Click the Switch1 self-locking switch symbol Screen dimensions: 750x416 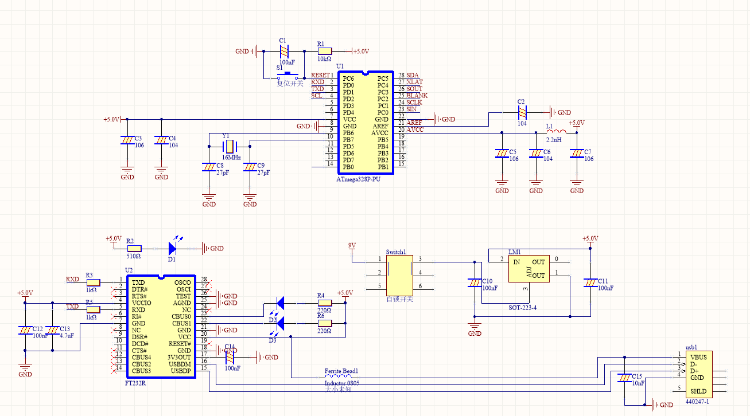coord(399,273)
